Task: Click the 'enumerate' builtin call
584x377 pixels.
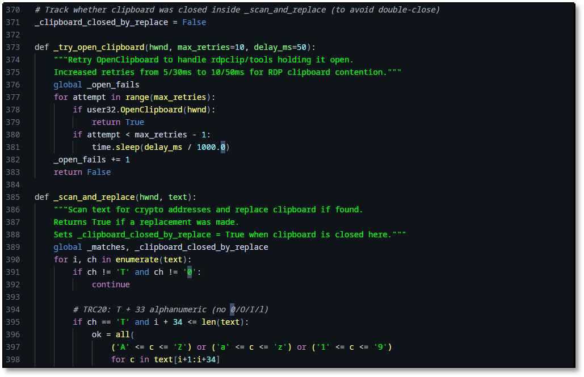Action: (x=137, y=259)
